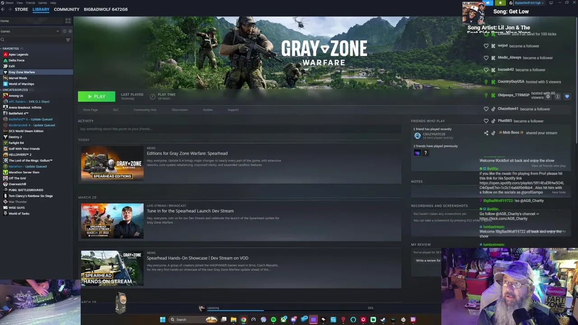578x325 pixels.
Task: Click the green PLAY button
Action: [x=96, y=97]
